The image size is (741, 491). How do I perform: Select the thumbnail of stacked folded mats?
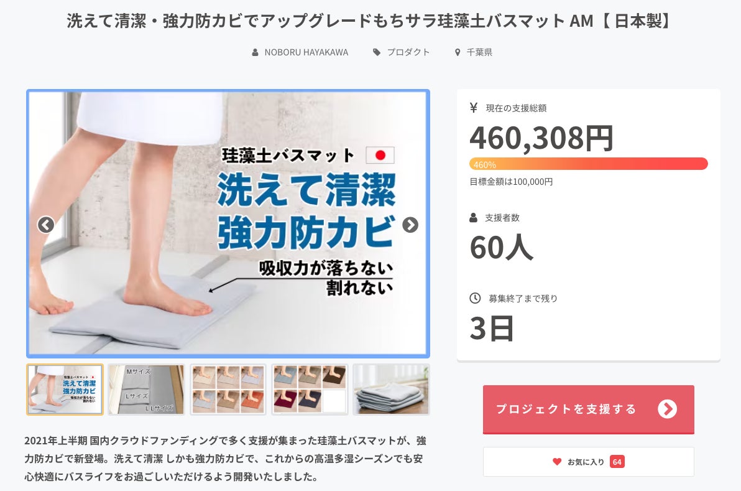391,390
